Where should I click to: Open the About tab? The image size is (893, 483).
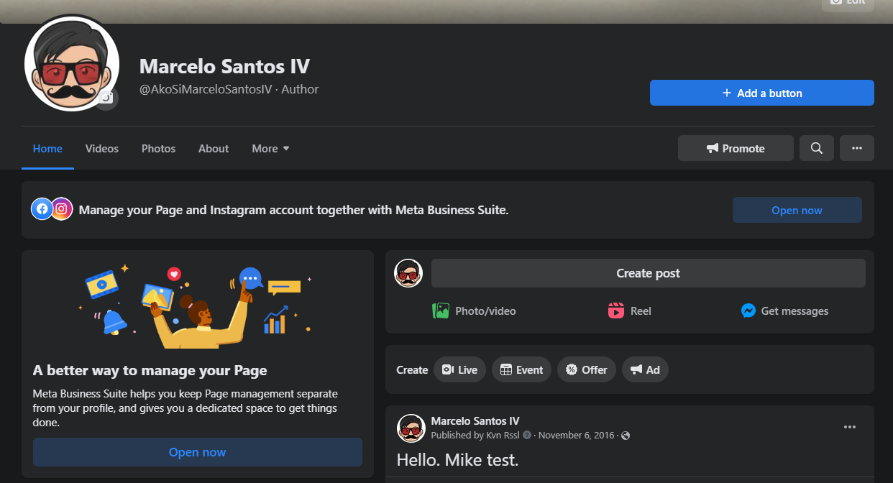(214, 149)
